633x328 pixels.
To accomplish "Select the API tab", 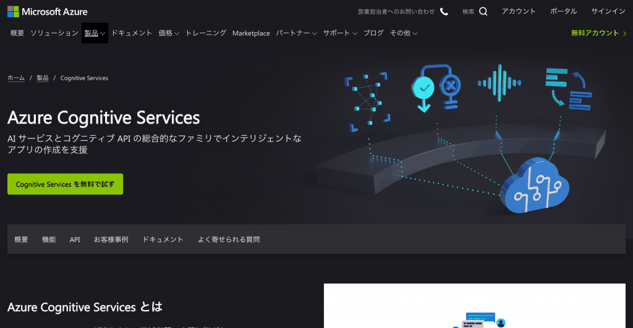I will click(x=75, y=239).
